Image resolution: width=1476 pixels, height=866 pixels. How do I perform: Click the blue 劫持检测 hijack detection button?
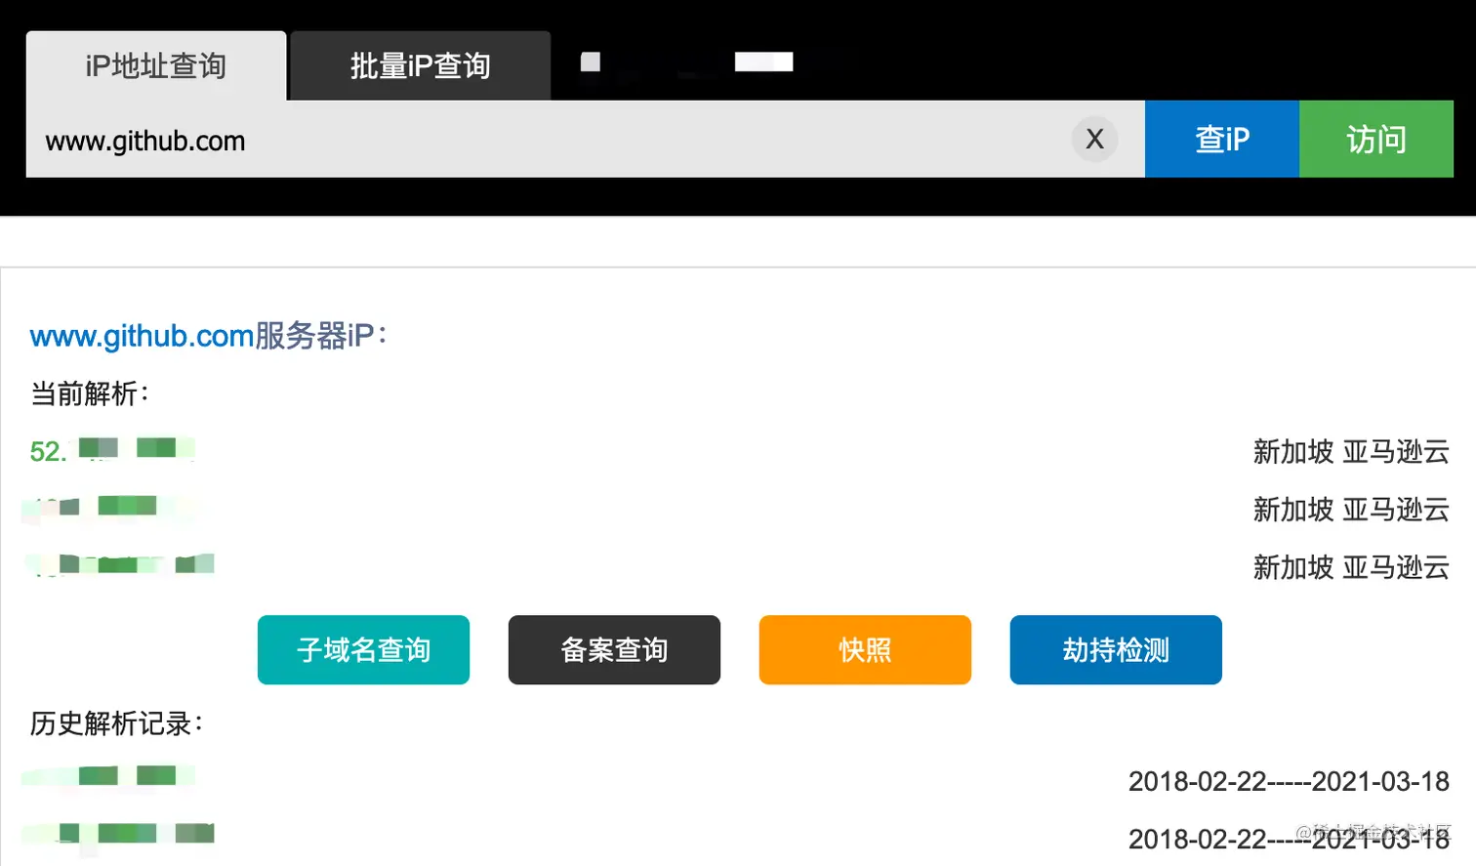[x=1115, y=649]
